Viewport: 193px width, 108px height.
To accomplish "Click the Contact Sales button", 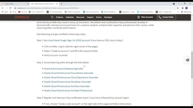I will 166,17.
